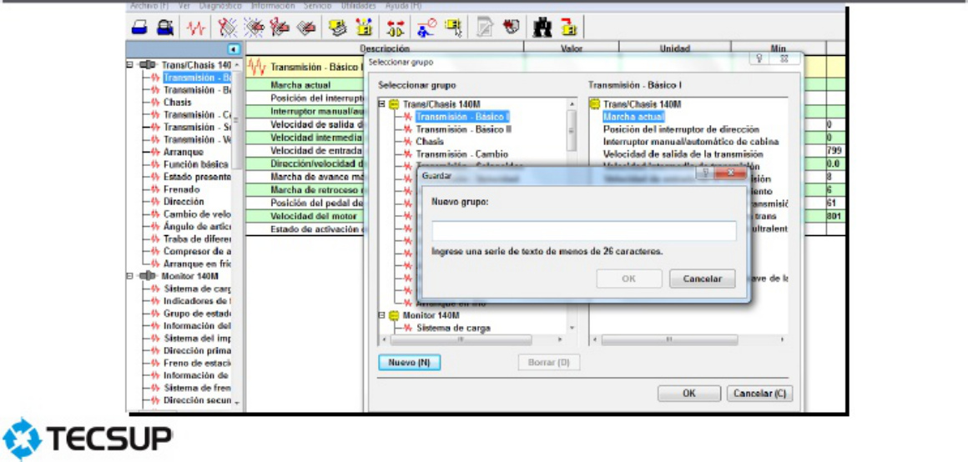The width and height of the screenshot is (968, 462).
Task: Select Posición del interruptor de dirección item
Action: 681,129
